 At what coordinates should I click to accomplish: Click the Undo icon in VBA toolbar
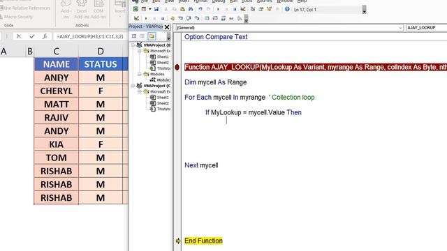200,9
